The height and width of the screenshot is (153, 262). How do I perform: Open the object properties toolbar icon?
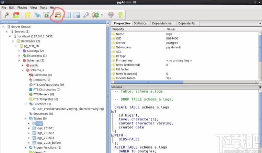coord(28,15)
